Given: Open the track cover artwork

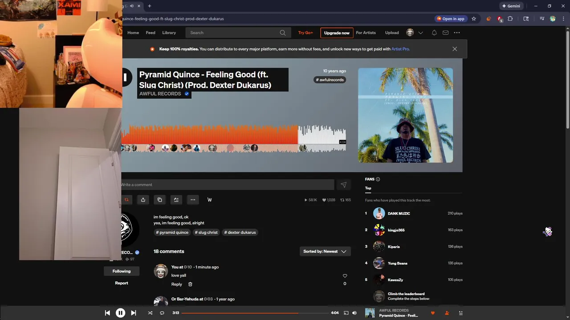Looking at the screenshot, I should pyautogui.click(x=405, y=115).
